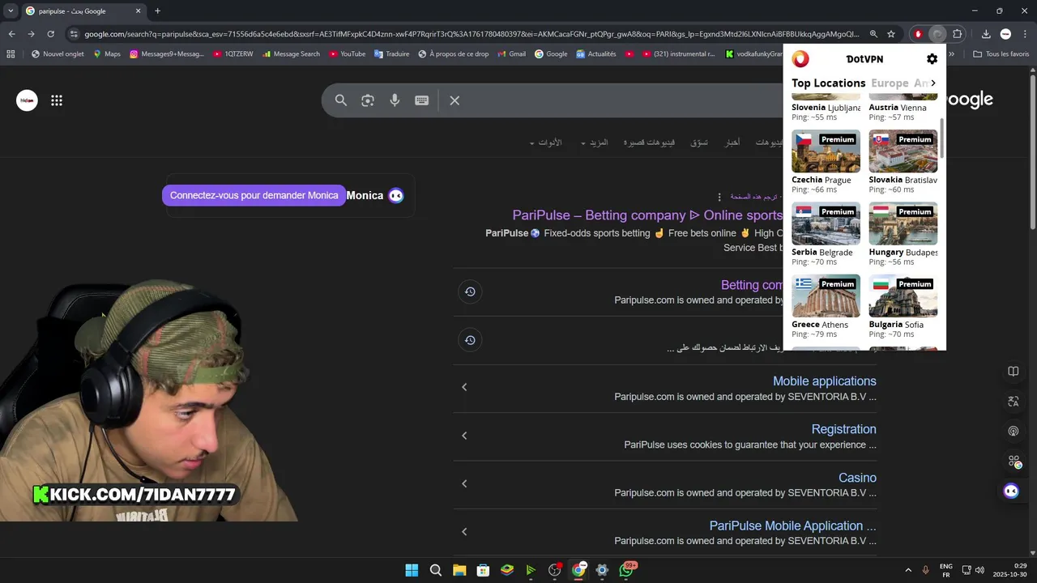Image resolution: width=1037 pixels, height=583 pixels.
Task: Open Monica reading book sidebar icon
Action: [x=1013, y=371]
